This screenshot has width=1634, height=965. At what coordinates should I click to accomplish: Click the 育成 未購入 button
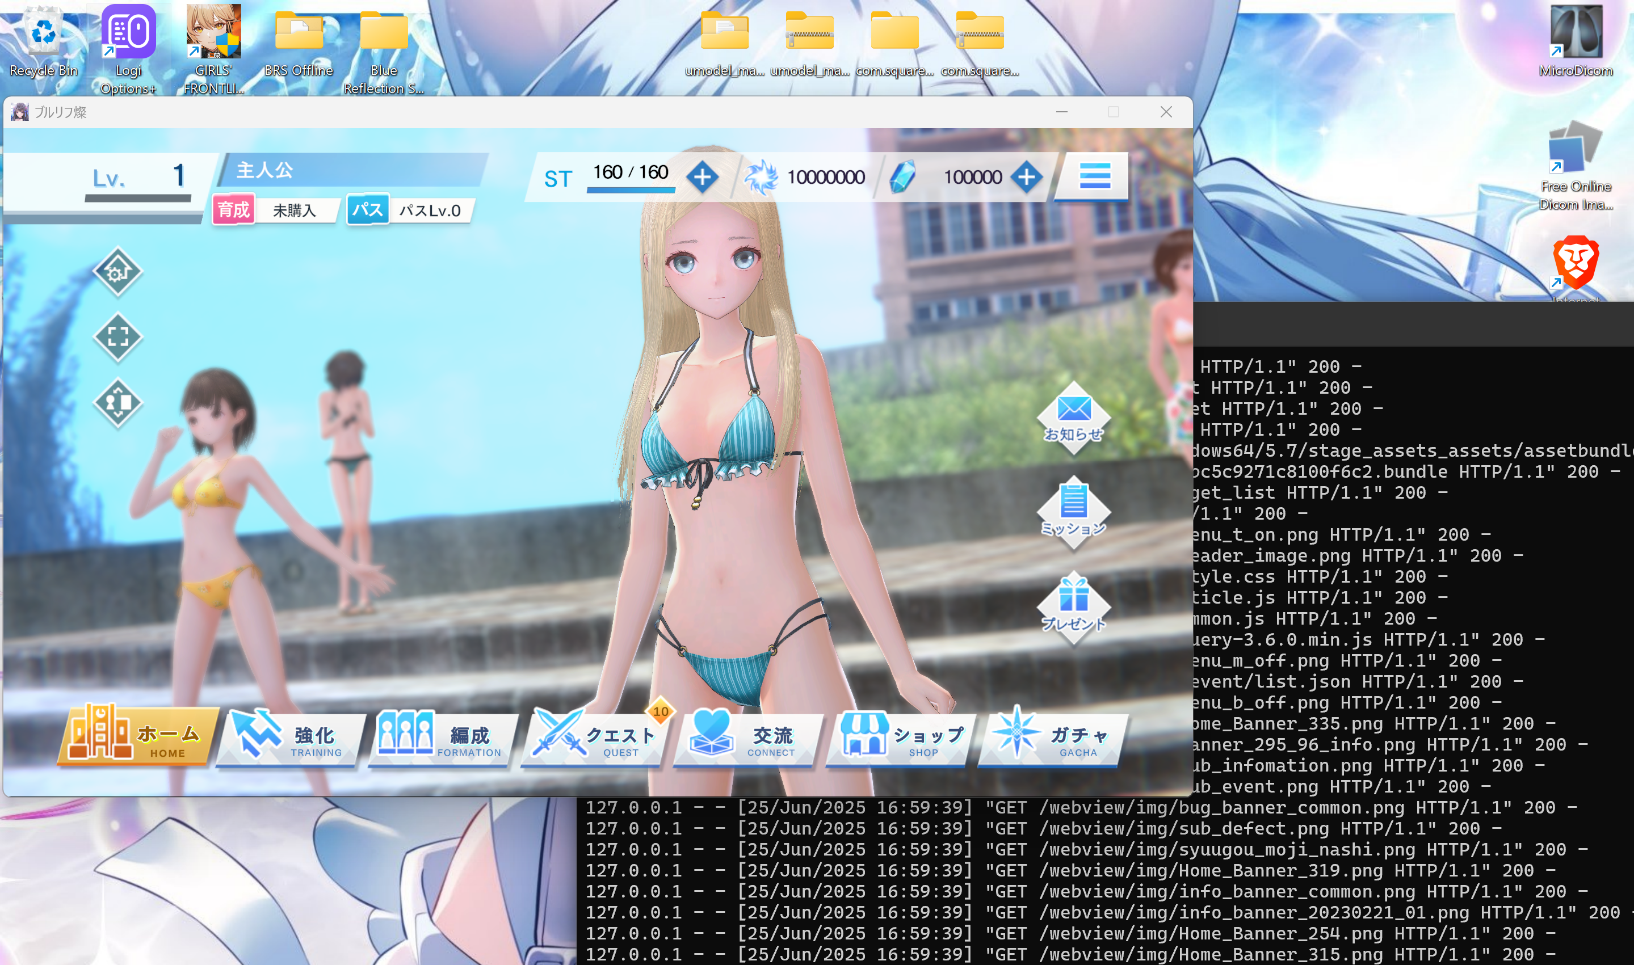click(x=275, y=210)
